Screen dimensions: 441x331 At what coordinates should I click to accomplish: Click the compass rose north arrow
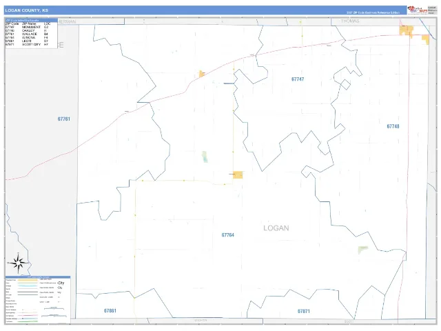click(x=19, y=263)
